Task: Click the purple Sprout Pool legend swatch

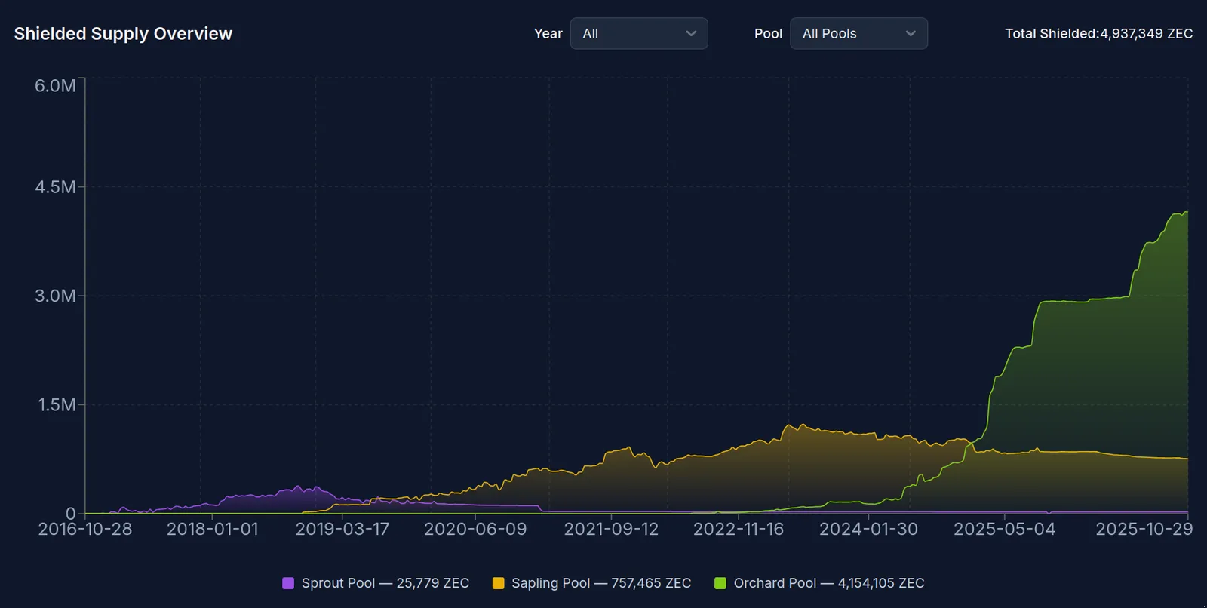Action: pyautogui.click(x=288, y=583)
